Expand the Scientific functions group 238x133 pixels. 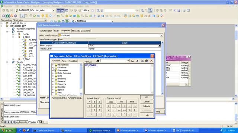[x=53, y=87]
